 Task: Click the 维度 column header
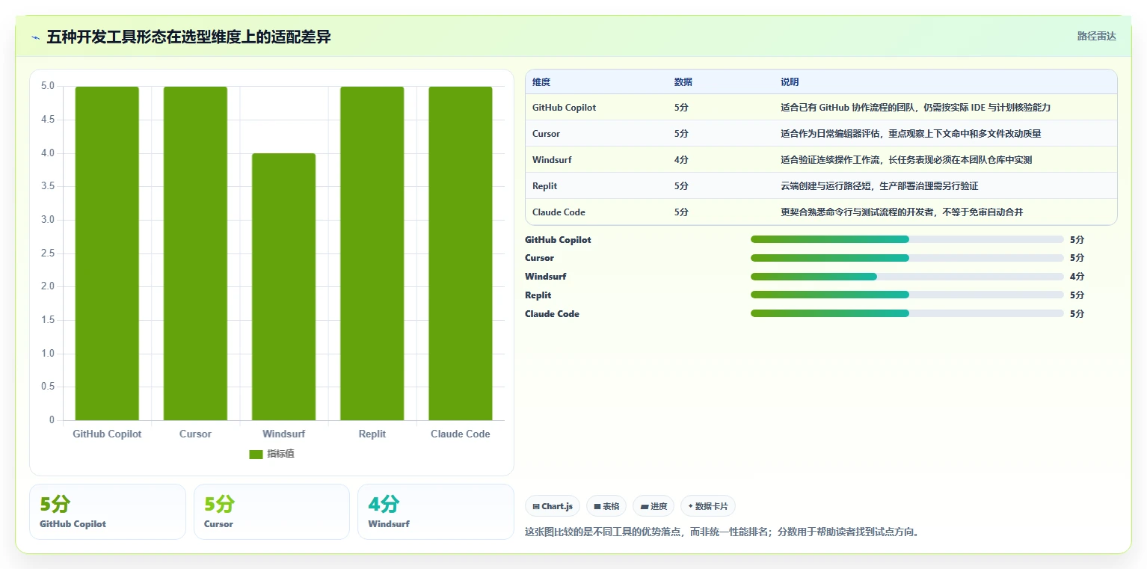[x=541, y=82]
